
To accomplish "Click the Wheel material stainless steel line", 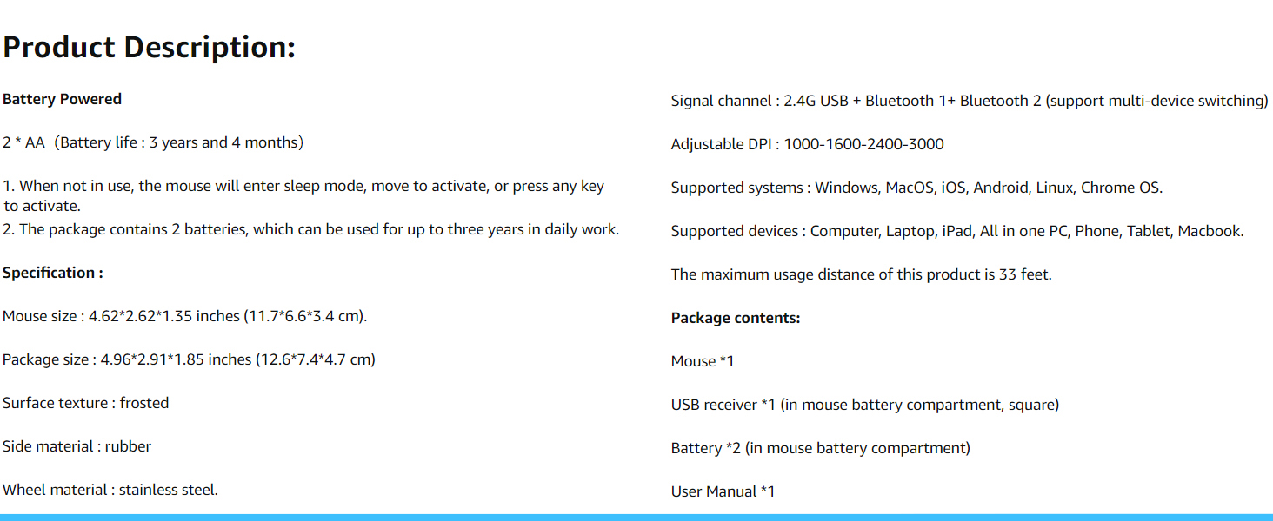I will click(x=110, y=490).
